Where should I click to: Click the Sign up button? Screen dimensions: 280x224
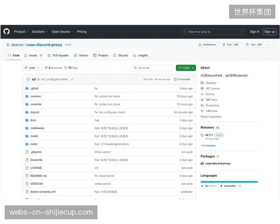(269, 32)
